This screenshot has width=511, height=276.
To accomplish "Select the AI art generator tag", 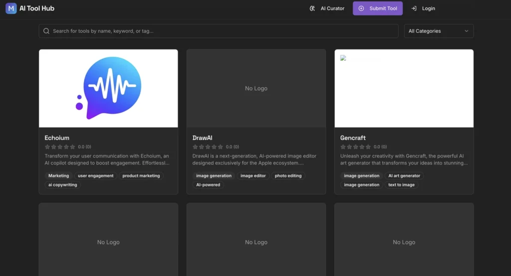I will [404, 176].
